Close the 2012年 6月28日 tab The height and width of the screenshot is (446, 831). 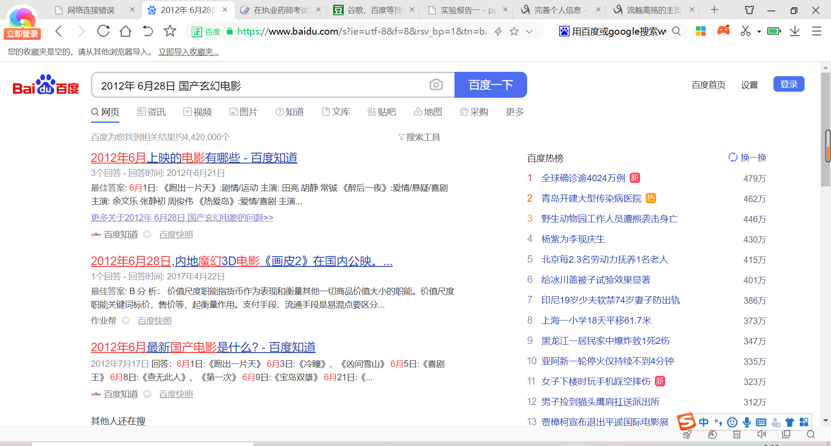[225, 10]
